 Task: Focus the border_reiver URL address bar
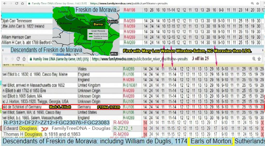(x=140, y=59)
